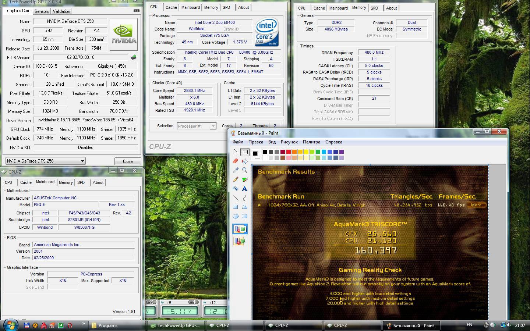
Task: Switch to the Sensors tab in GPU-Z
Action: pyautogui.click(x=42, y=11)
